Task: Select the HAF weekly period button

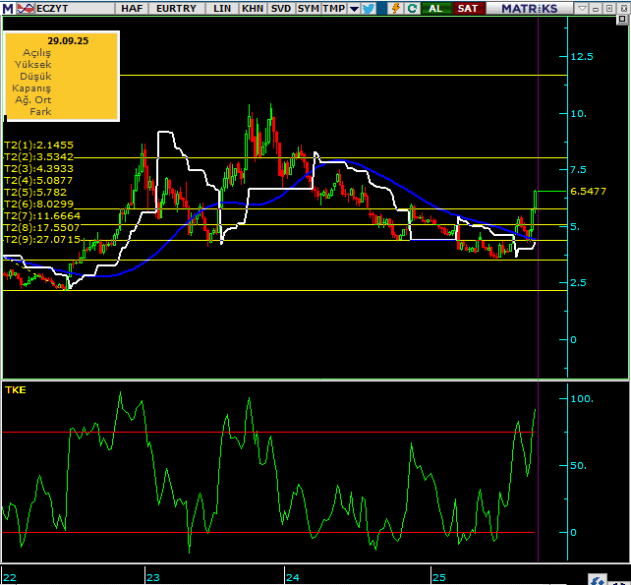Action: (x=132, y=9)
